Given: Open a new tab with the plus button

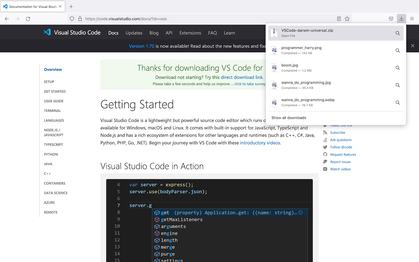Looking at the screenshot, I should pyautogui.click(x=71, y=7).
